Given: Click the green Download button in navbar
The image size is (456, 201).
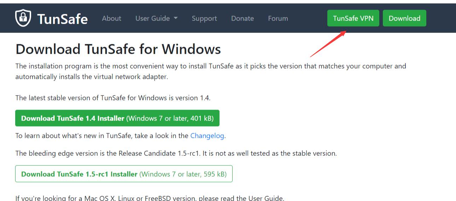Looking at the screenshot, I should (404, 18).
